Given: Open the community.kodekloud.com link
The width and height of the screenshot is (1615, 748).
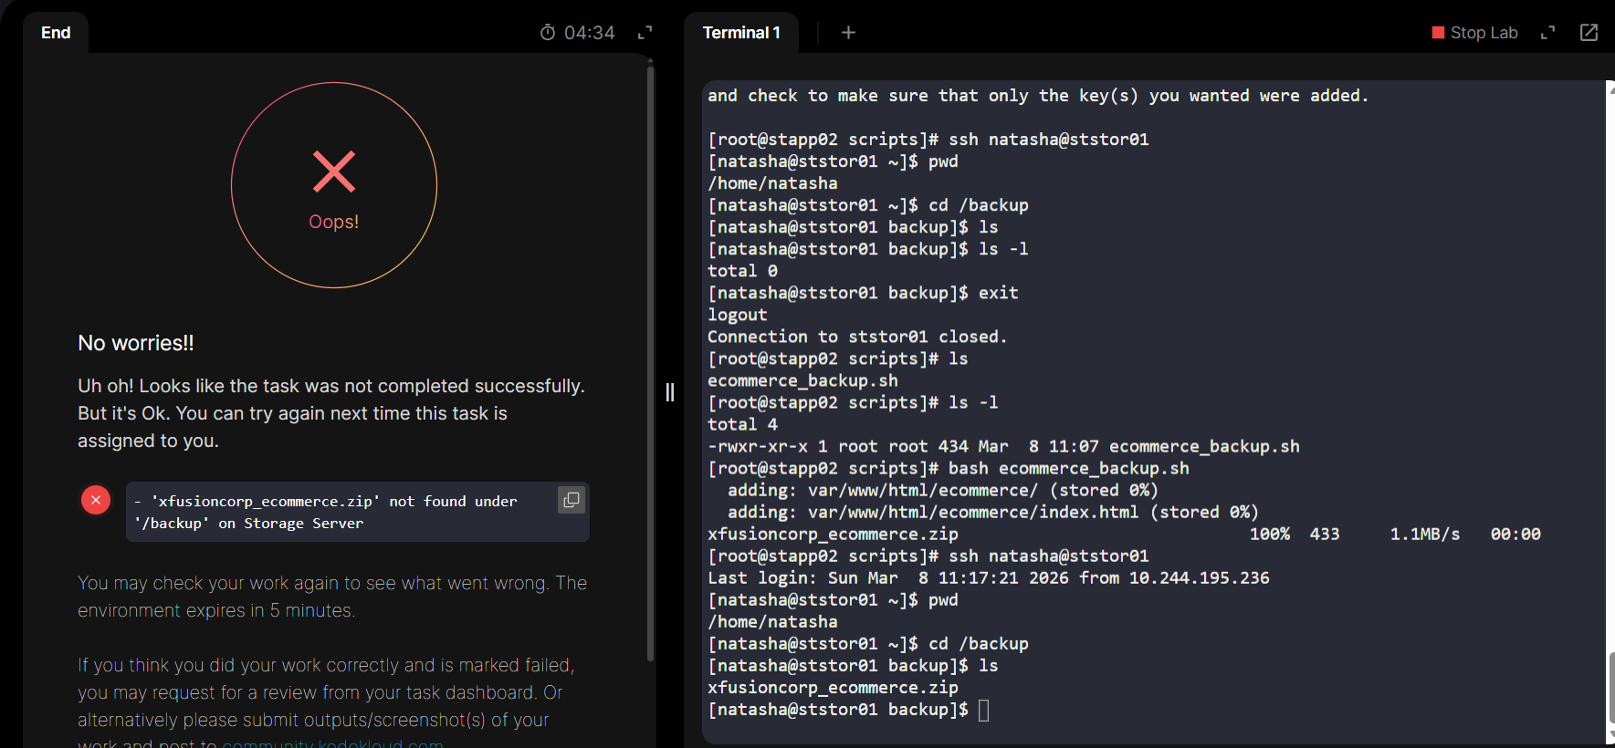Looking at the screenshot, I should pos(332,743).
